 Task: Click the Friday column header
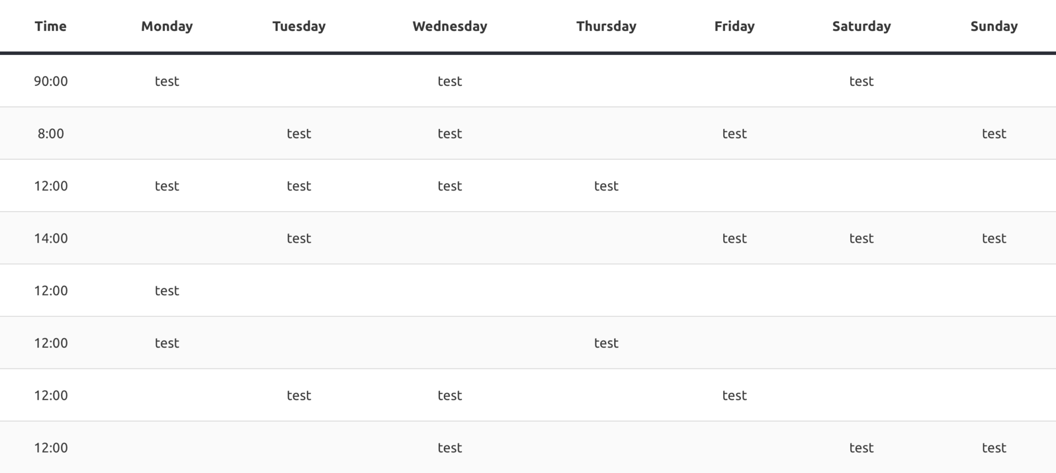pyautogui.click(x=734, y=26)
